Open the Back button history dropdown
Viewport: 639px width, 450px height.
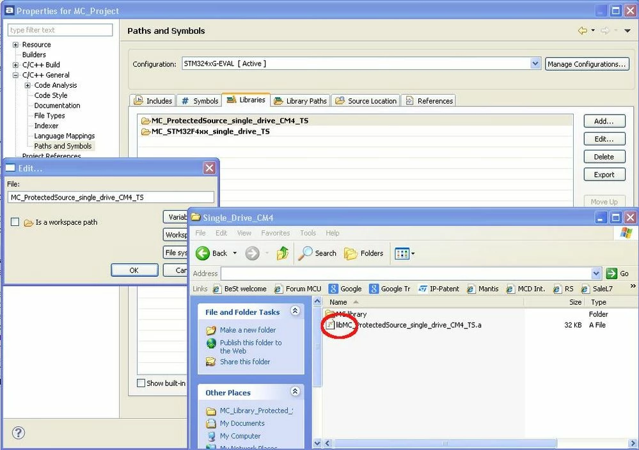pyautogui.click(x=235, y=253)
